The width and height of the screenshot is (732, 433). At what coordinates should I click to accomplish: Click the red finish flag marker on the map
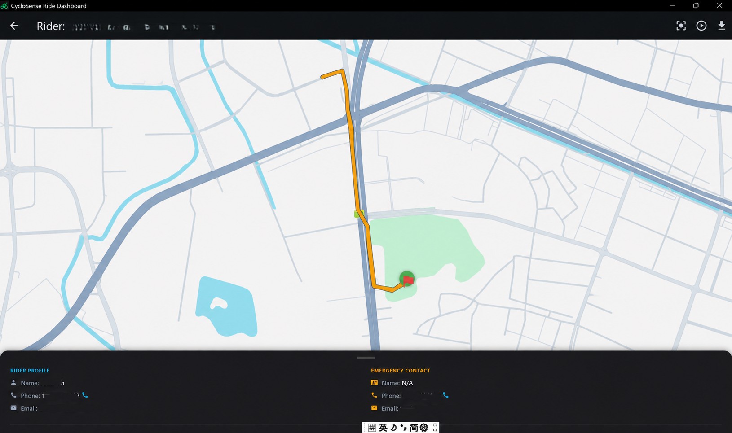coord(408,280)
